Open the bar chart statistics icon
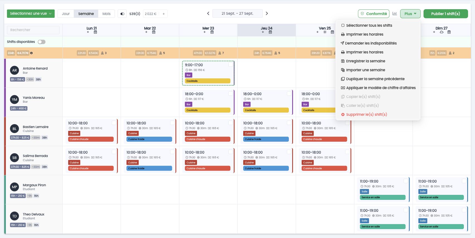Screen dimensions: 475x238 [x=395, y=13]
